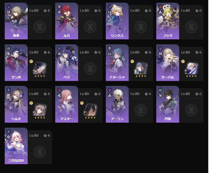The width and height of the screenshot is (213, 173).
Task: Select the ルカ character portrait
Action: coord(67,21)
